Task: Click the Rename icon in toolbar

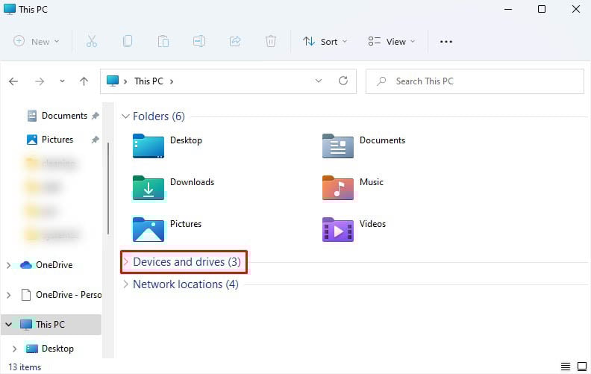Action: coord(199,41)
